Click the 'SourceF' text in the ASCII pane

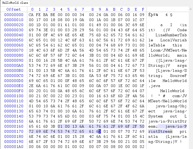coord(178,76)
